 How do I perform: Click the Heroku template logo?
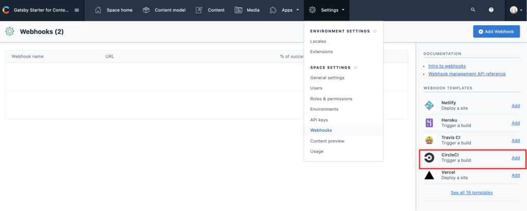429,123
